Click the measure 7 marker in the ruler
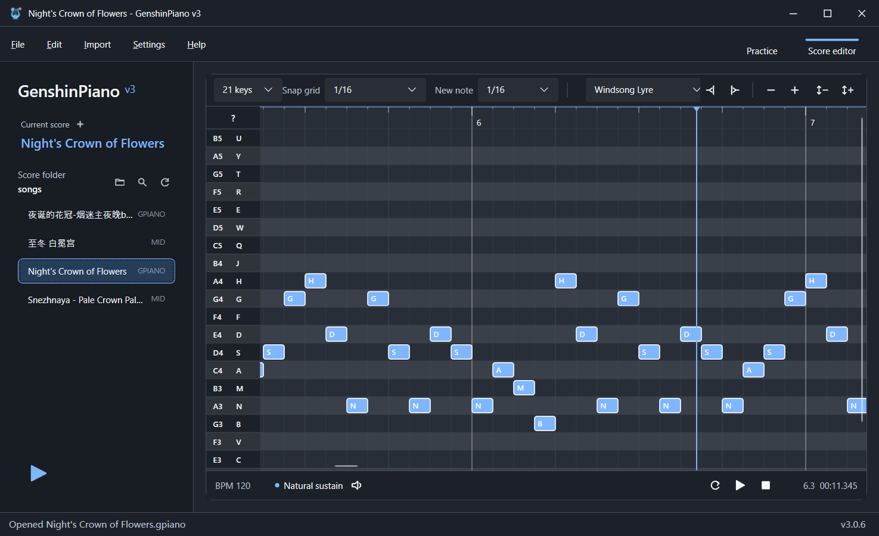 812,123
